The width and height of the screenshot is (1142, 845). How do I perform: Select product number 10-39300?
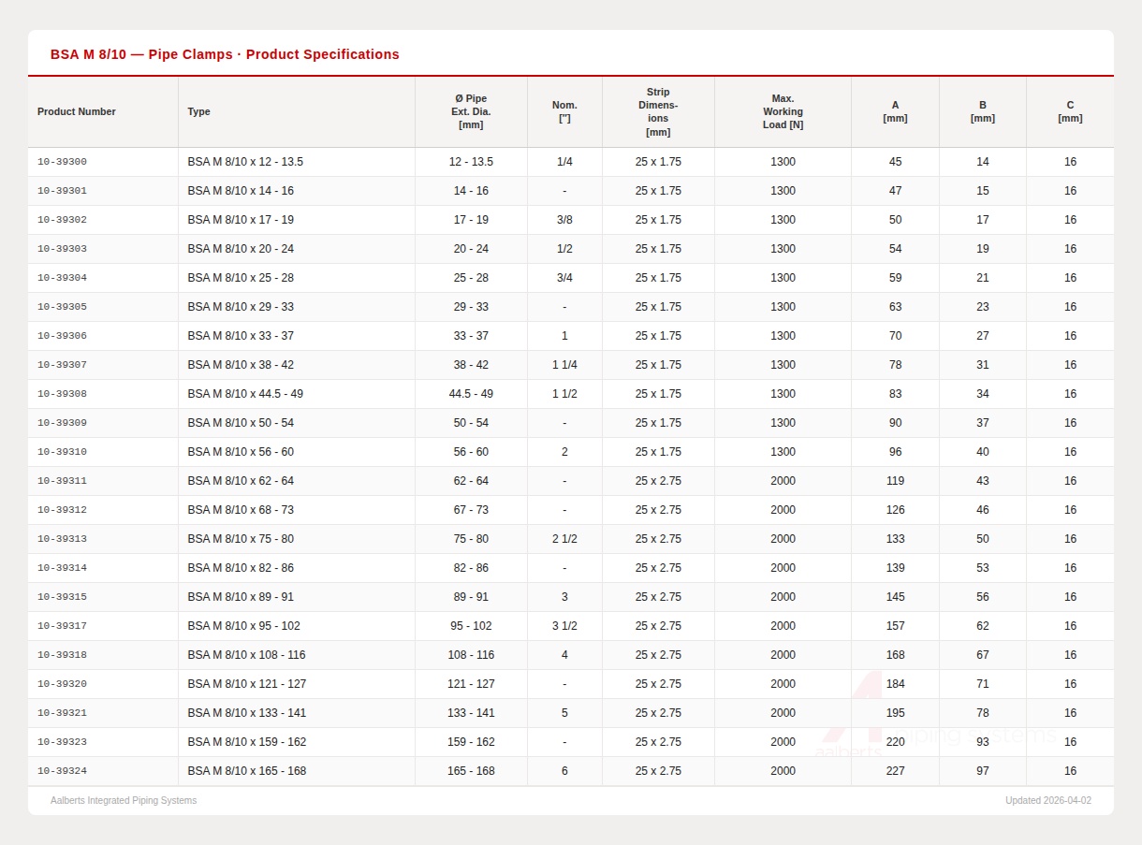click(x=62, y=162)
